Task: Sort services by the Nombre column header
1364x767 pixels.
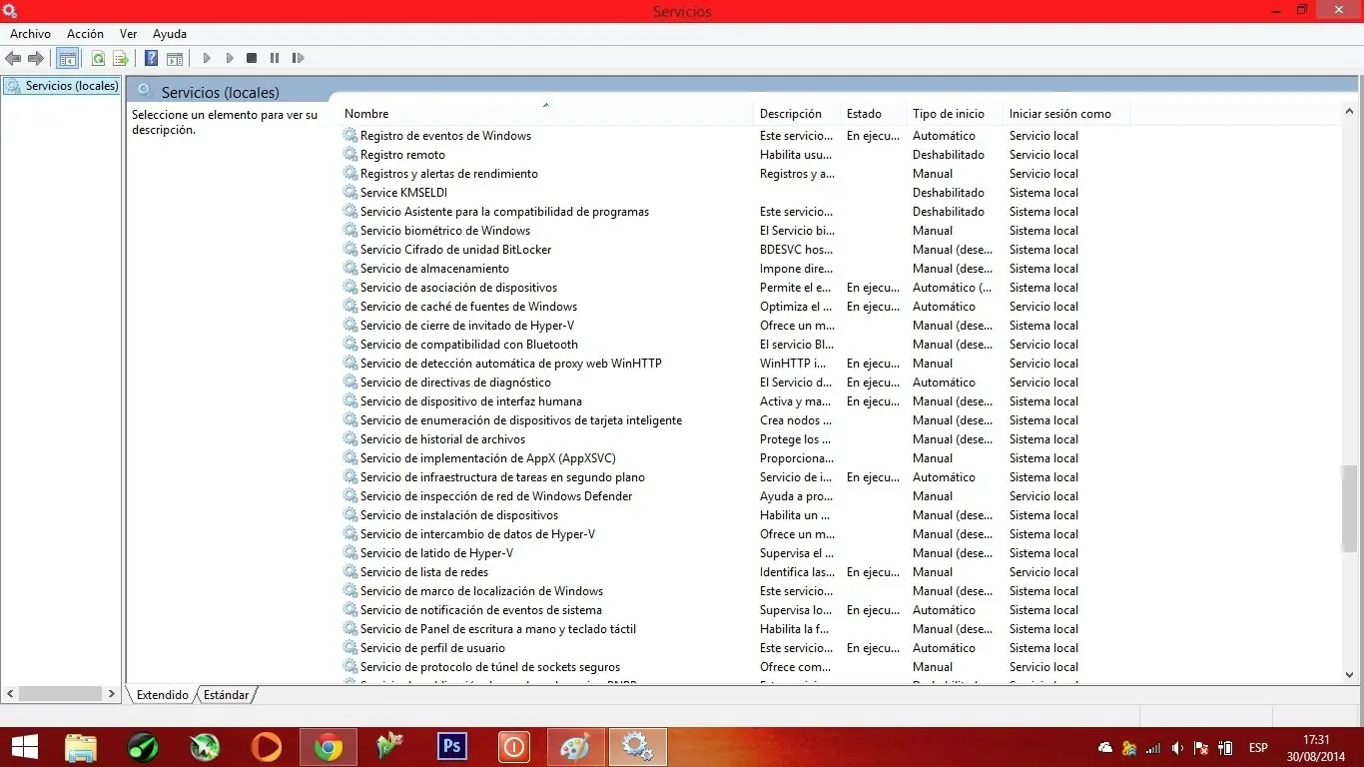Action: pyautogui.click(x=546, y=114)
